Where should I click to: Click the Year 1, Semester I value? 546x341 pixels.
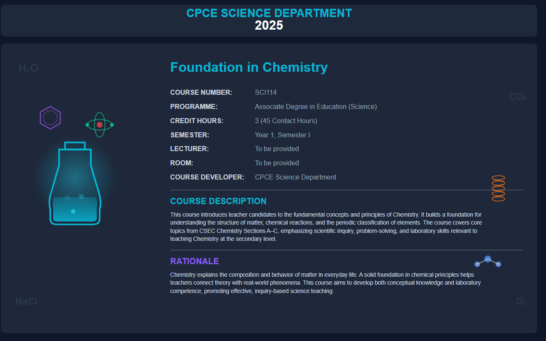pos(282,135)
